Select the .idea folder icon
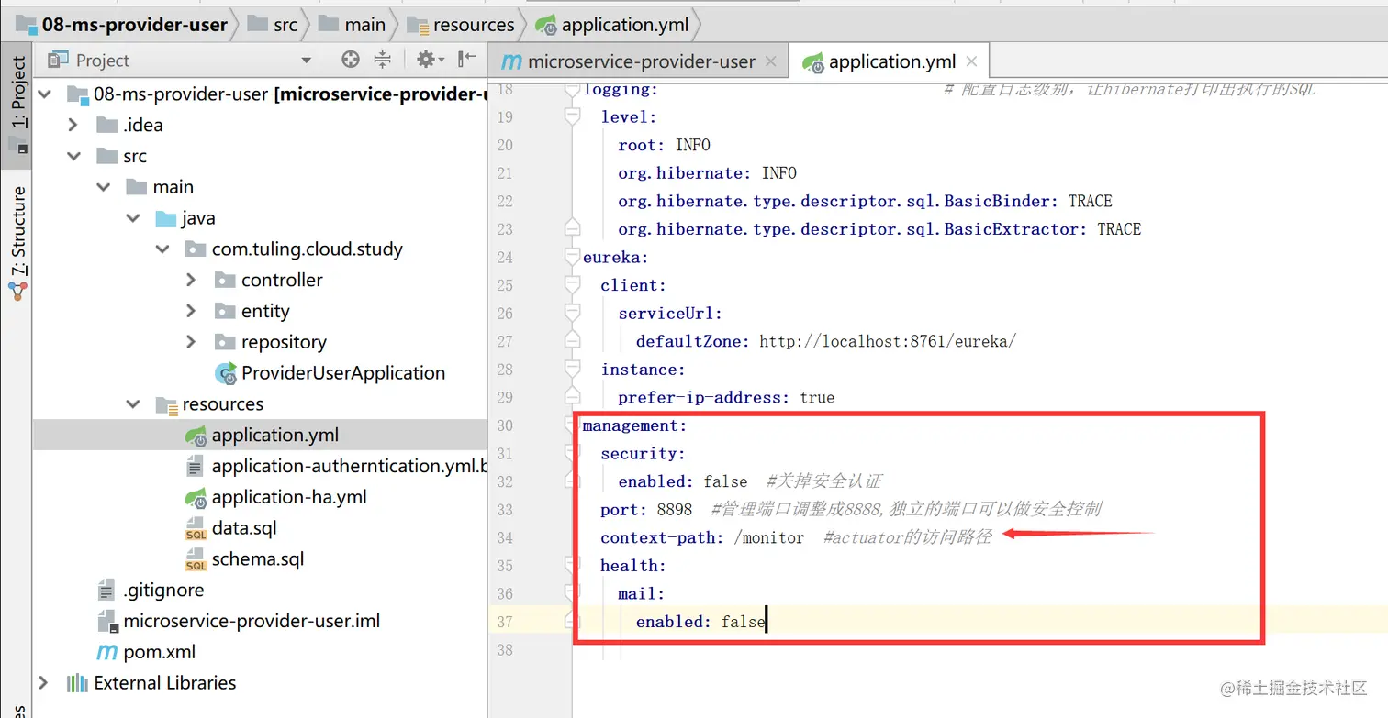Screen dimensions: 1388x718 pos(107,125)
